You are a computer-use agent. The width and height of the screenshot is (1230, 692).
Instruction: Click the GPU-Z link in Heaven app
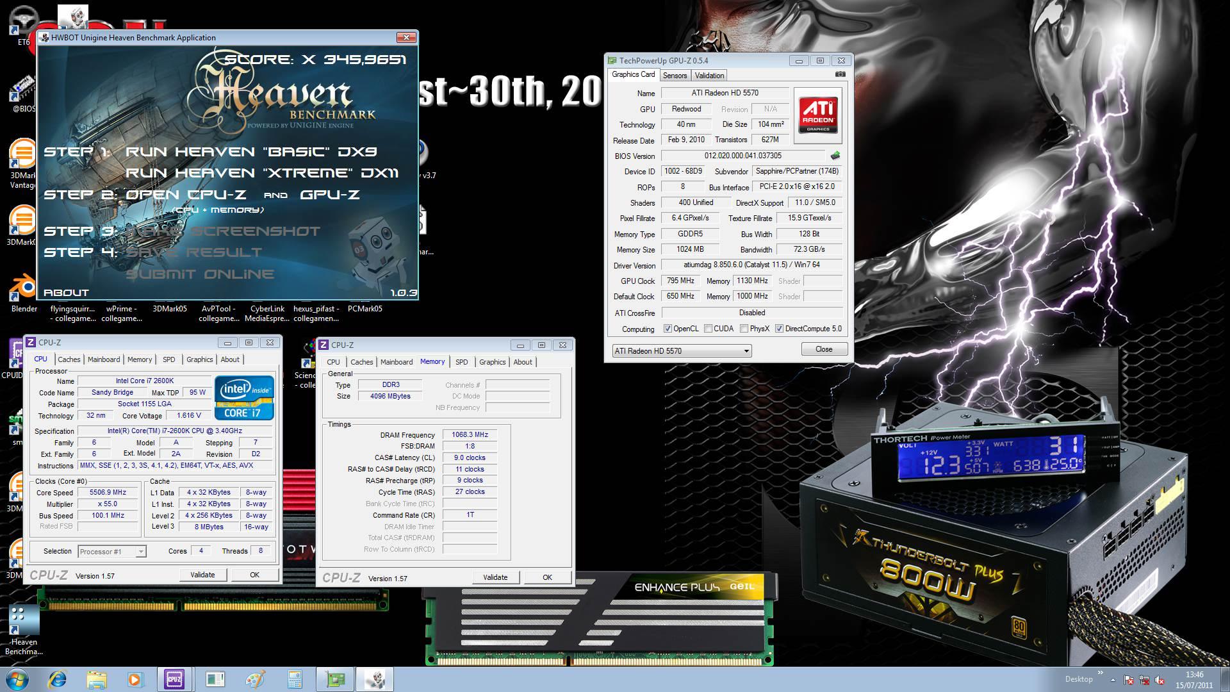pos(330,195)
